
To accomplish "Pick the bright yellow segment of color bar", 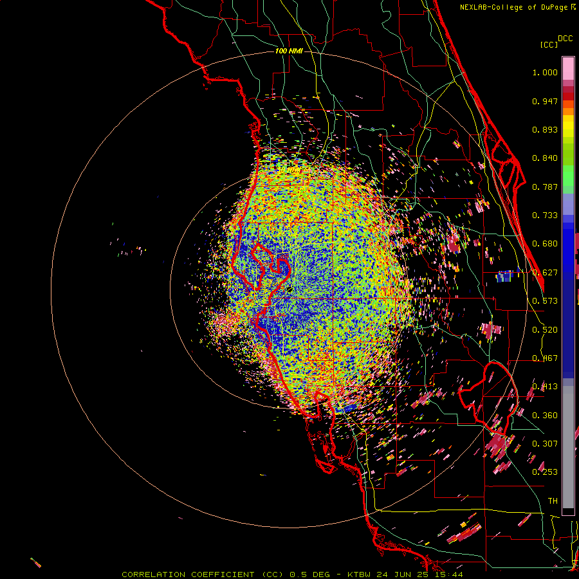I will 568,127.
